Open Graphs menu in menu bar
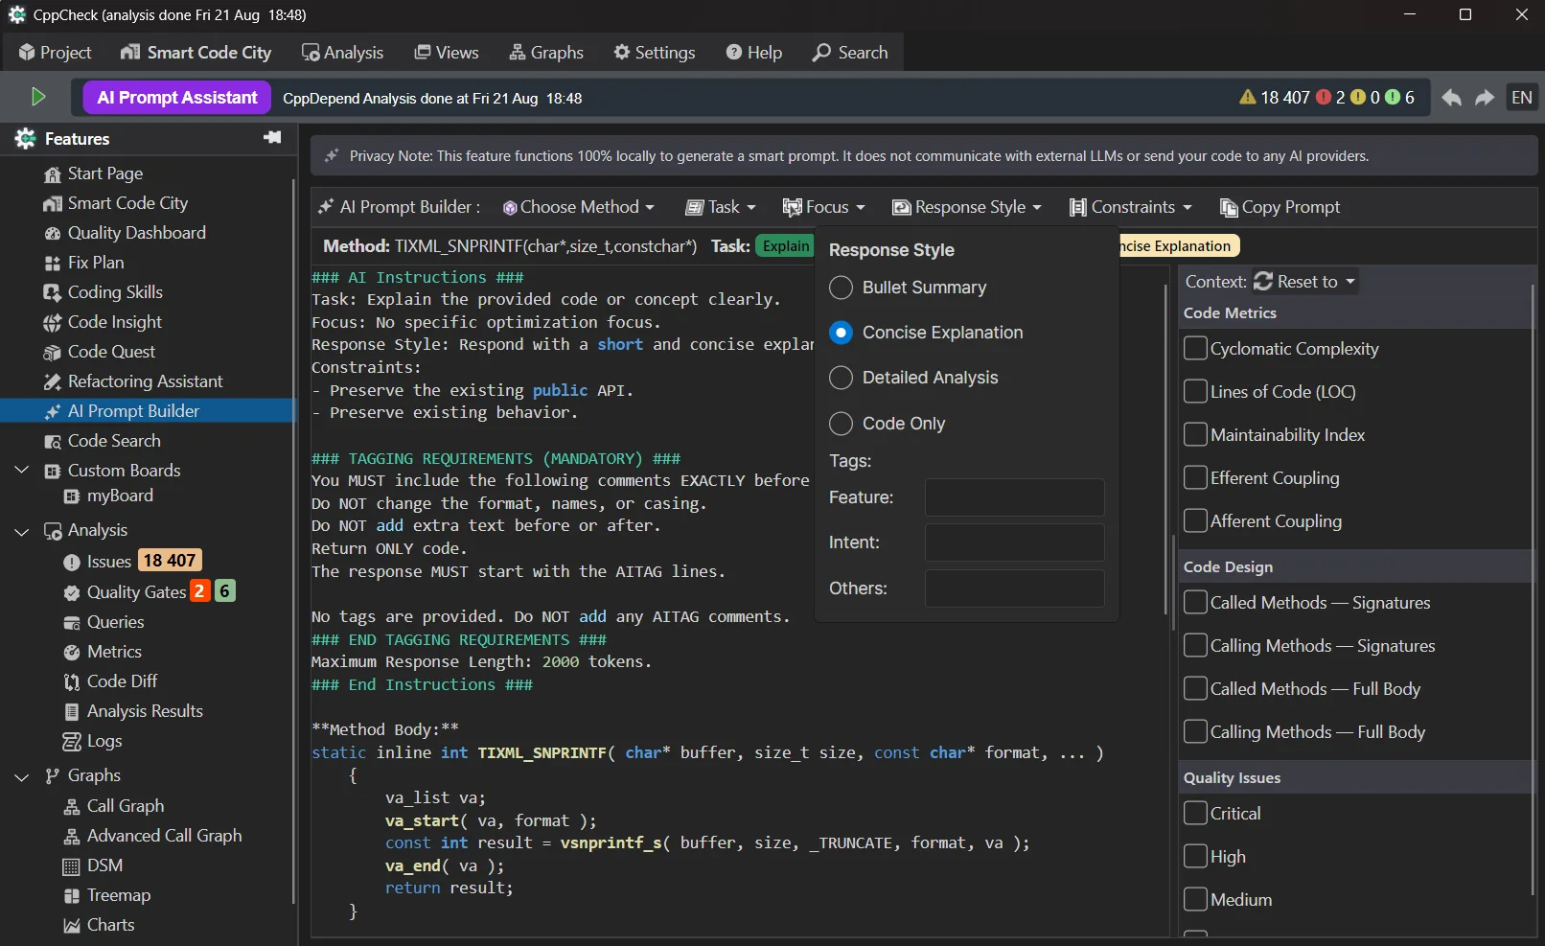 coord(546,53)
